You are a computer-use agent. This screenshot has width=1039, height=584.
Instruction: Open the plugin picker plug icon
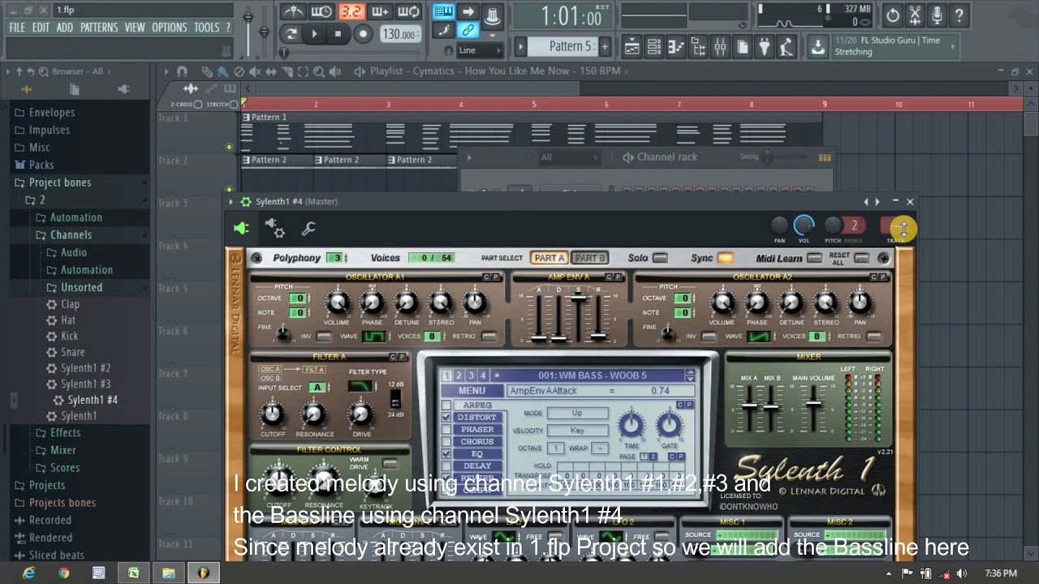764,47
